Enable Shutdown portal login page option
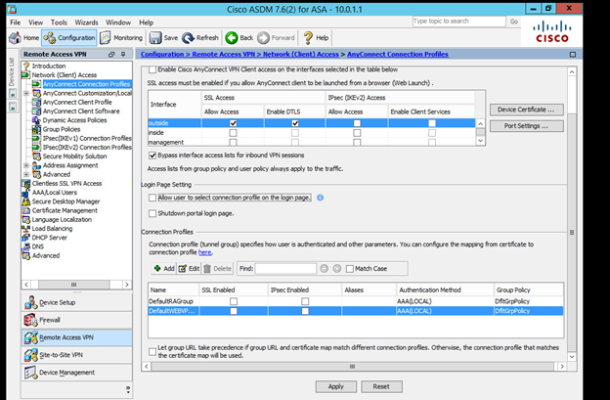This screenshot has height=400, width=610. pos(152,213)
